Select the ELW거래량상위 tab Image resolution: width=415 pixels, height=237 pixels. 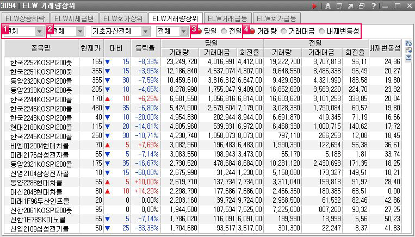[x=176, y=18]
